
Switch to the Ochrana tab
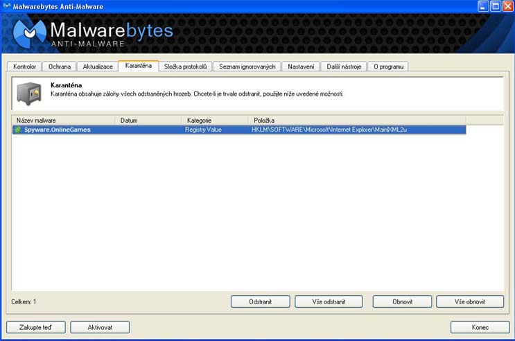[60, 67]
